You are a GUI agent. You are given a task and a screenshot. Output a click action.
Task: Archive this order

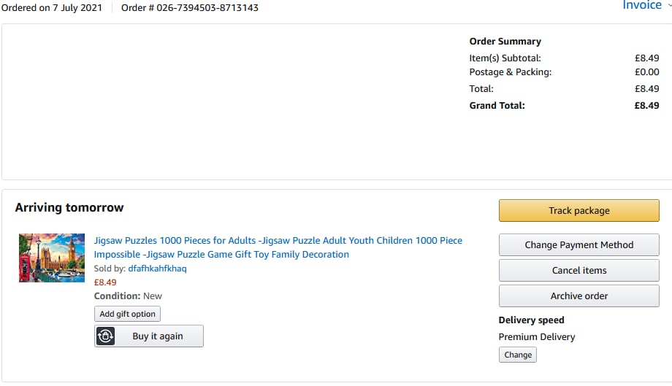click(x=579, y=296)
